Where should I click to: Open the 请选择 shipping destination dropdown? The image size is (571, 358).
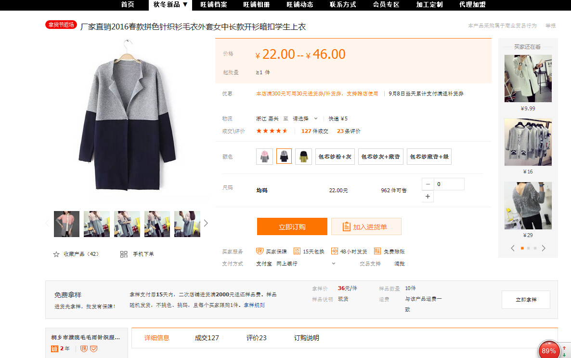point(306,119)
